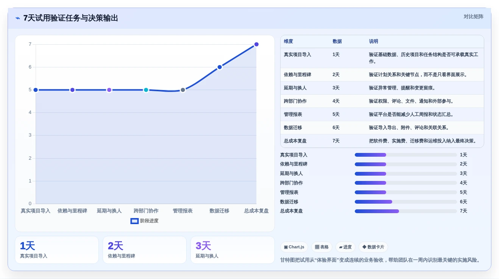Click the top data point above 总成本复盘
The image size is (499, 279).
(256, 44)
